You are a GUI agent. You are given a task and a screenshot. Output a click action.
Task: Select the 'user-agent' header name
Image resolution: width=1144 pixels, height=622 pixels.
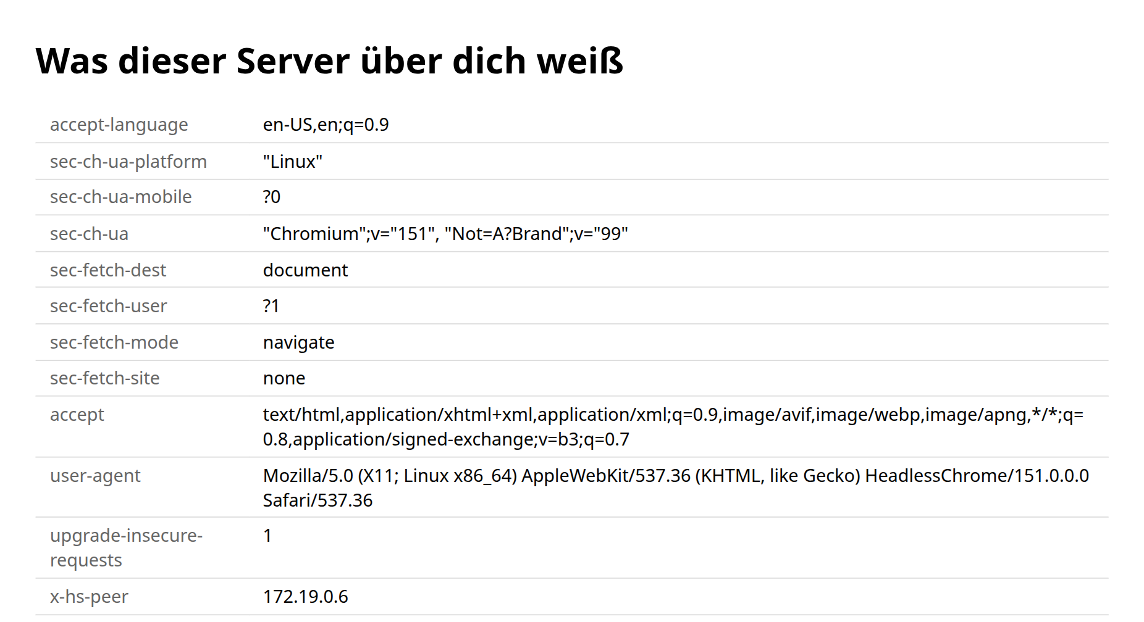click(95, 476)
